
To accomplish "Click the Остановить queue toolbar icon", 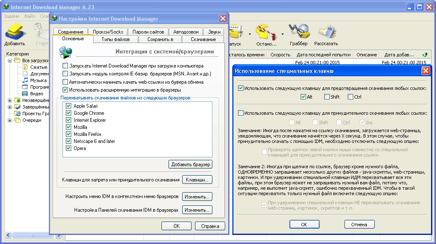I will (x=266, y=32).
